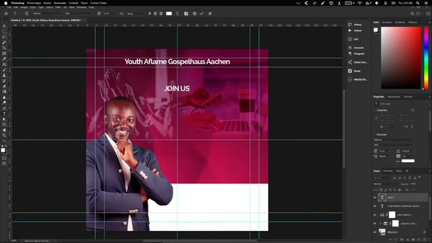
Task: Open layer blend mode dropdown
Action: pos(385,184)
